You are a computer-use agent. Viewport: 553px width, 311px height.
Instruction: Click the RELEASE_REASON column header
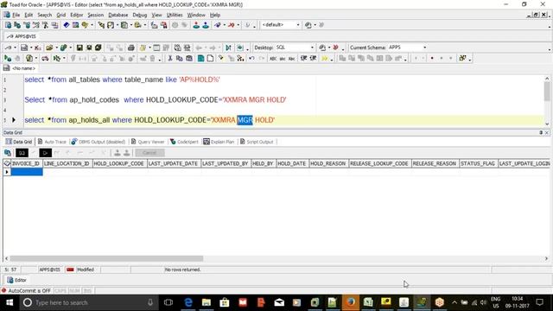click(435, 163)
